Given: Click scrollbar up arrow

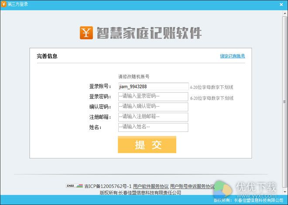Looking at the screenshot, I should (x=285, y=13).
